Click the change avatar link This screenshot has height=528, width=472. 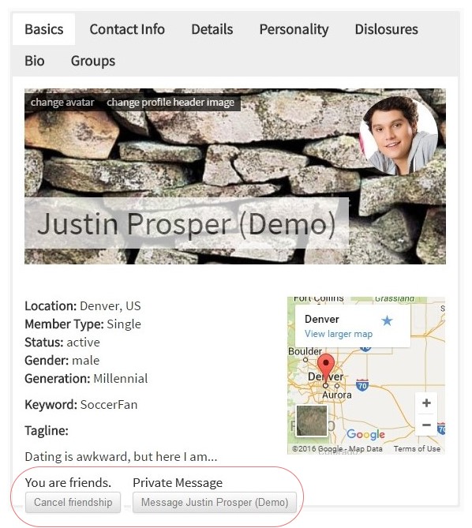pyautogui.click(x=62, y=102)
